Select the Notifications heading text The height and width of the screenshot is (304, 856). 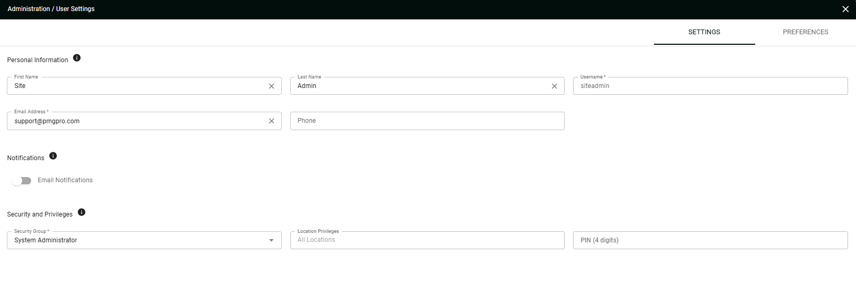tap(25, 158)
